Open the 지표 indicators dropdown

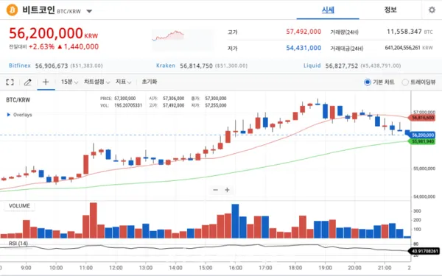click(x=124, y=82)
